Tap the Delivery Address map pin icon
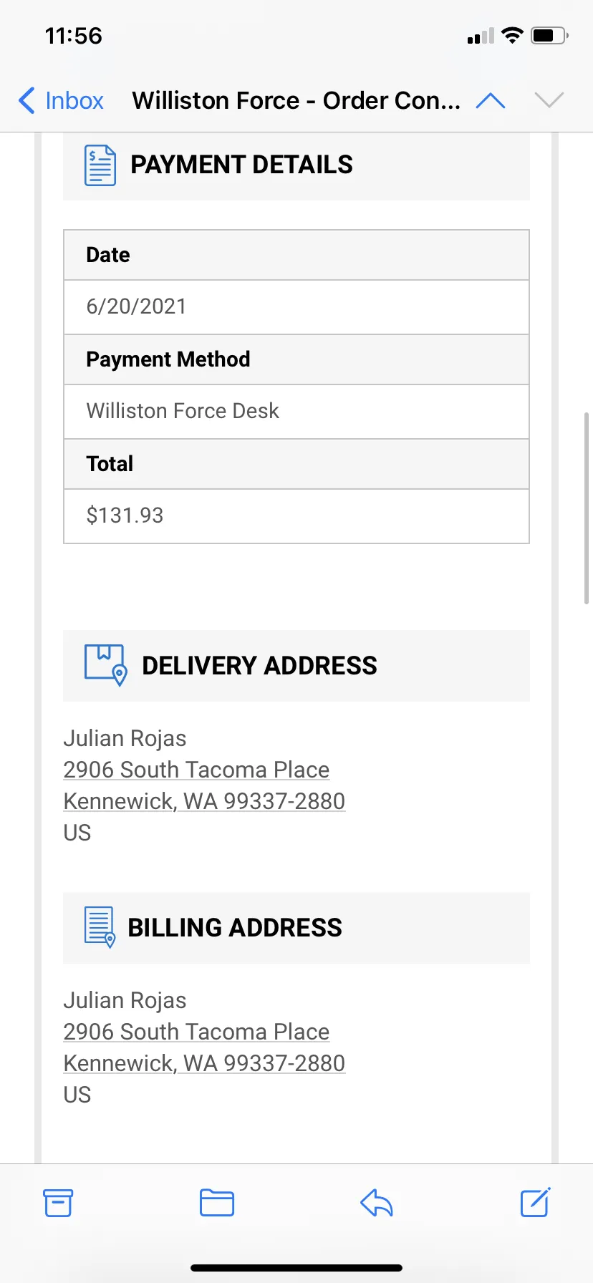This screenshot has width=593, height=1283. [106, 665]
